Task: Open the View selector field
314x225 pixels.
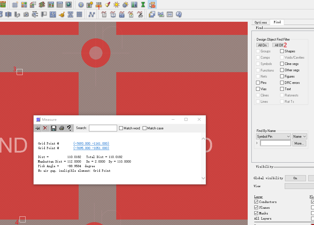Action: (299, 186)
